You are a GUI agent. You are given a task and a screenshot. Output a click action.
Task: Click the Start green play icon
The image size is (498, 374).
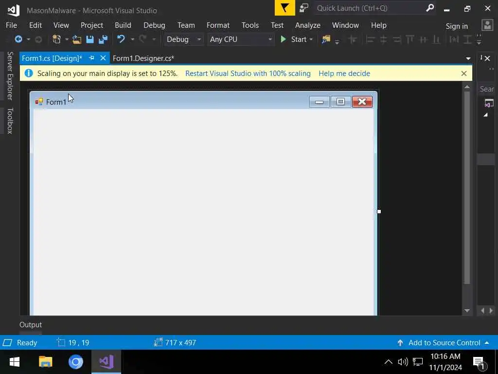[284, 39]
